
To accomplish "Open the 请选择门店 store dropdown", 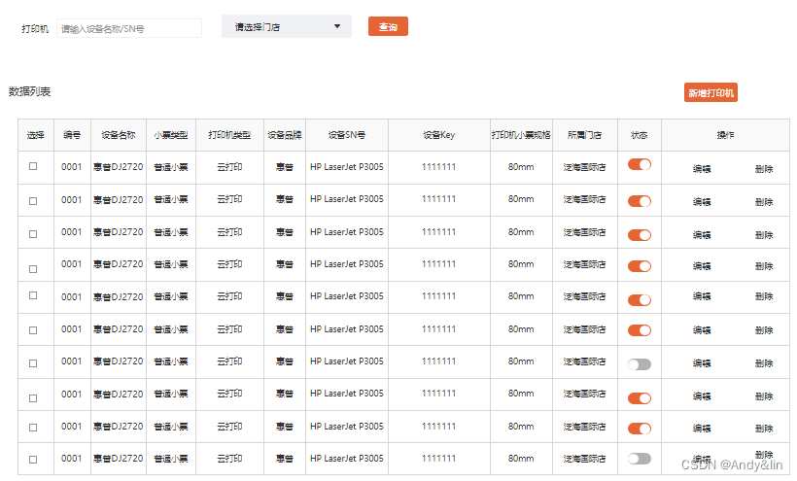I will point(287,26).
